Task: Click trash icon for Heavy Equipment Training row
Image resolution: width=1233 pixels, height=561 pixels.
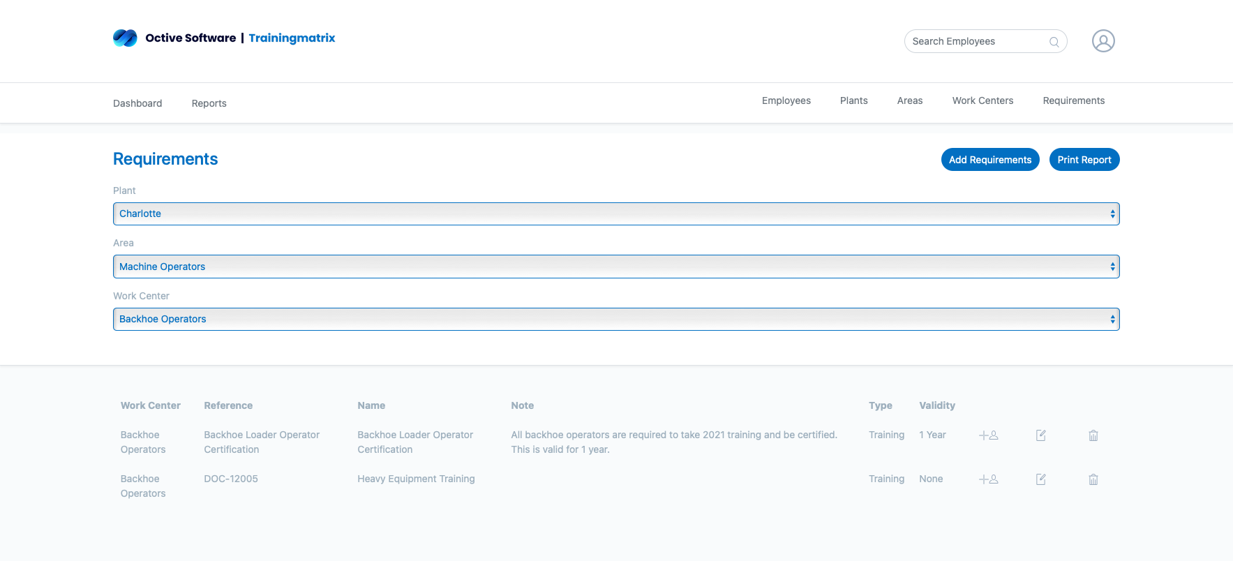Action: (x=1093, y=479)
